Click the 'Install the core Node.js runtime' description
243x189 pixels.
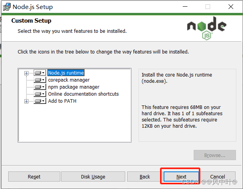click(176, 78)
